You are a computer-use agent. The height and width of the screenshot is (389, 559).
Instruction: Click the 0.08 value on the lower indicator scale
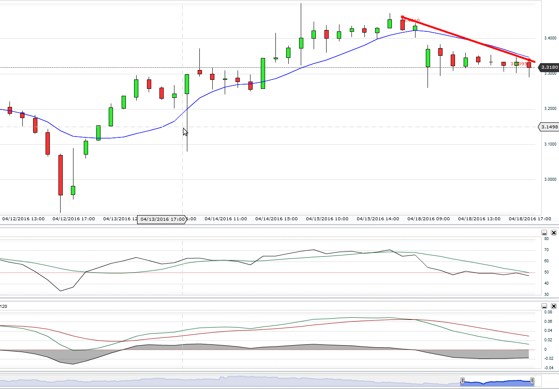pyautogui.click(x=548, y=313)
